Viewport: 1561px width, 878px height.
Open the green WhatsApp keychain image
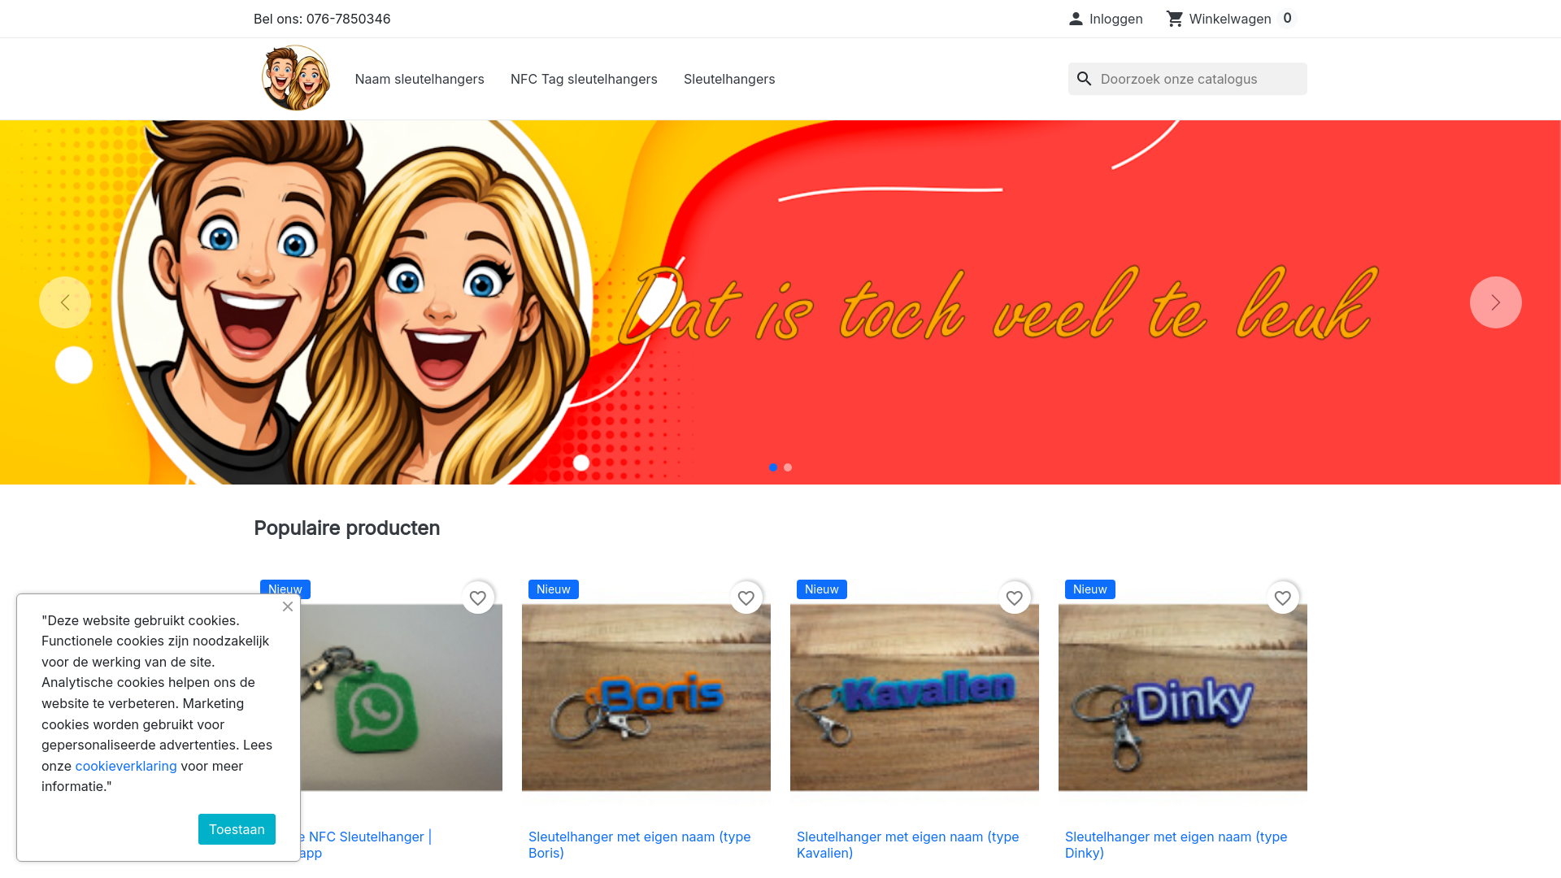402,697
